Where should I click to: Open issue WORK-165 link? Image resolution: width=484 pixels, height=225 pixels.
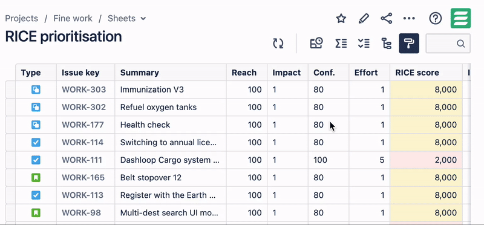click(x=83, y=178)
